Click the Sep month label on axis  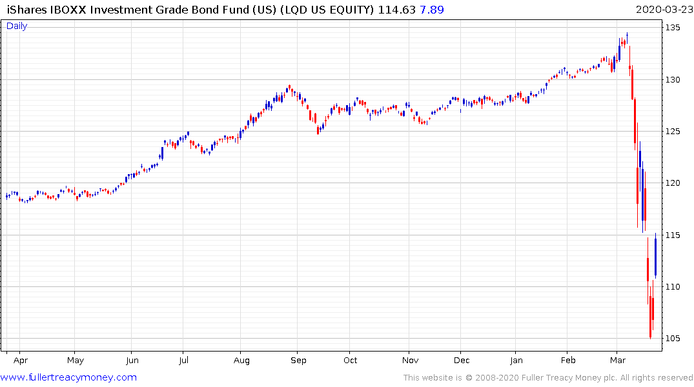coord(298,361)
